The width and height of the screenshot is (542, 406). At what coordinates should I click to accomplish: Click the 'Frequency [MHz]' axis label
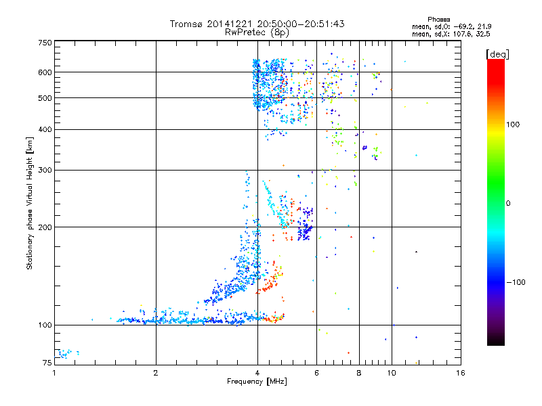pos(257,382)
